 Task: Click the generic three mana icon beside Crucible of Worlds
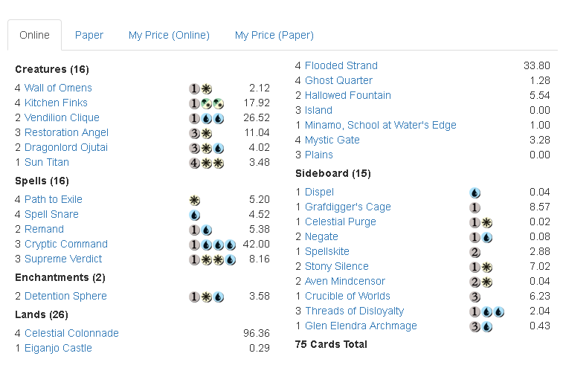point(475,297)
